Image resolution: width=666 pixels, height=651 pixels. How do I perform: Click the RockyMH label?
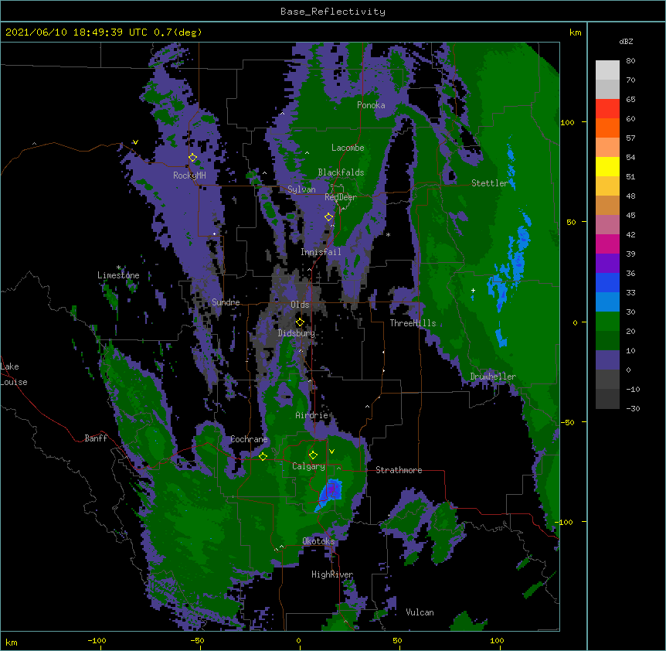click(189, 176)
